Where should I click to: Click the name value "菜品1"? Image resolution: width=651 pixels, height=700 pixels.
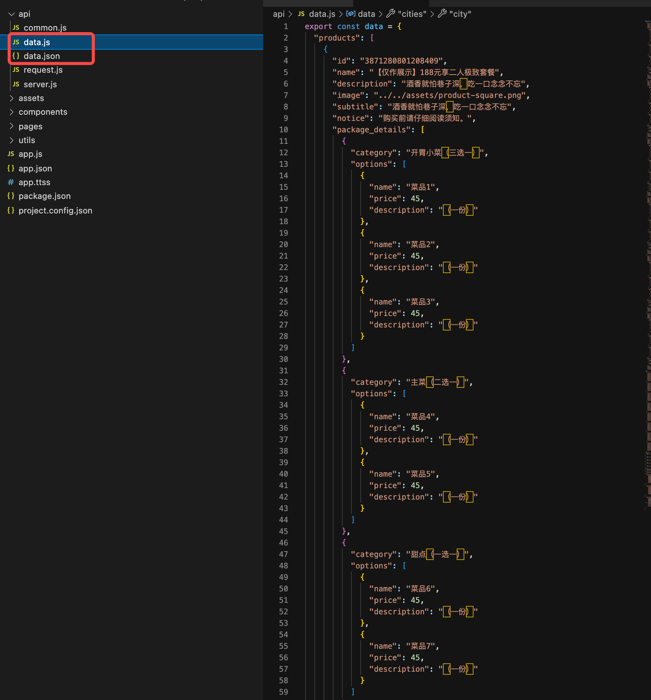coord(420,187)
